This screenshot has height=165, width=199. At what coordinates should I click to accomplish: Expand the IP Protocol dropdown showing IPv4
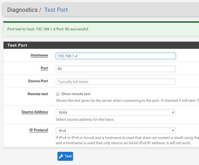coord(116,131)
